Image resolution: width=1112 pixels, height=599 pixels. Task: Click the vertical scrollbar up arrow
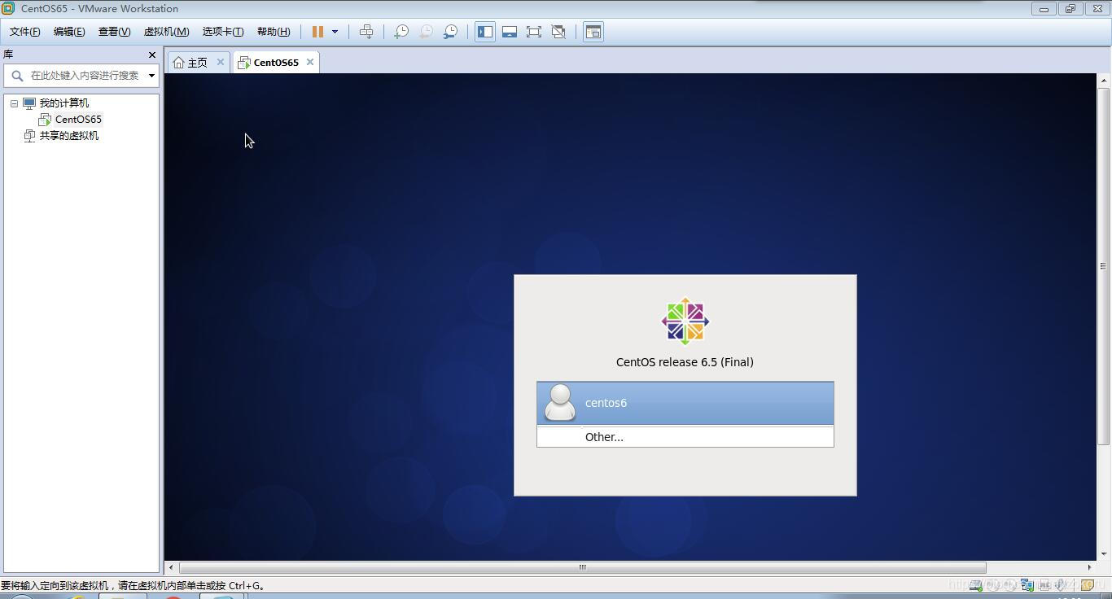pyautogui.click(x=1104, y=80)
